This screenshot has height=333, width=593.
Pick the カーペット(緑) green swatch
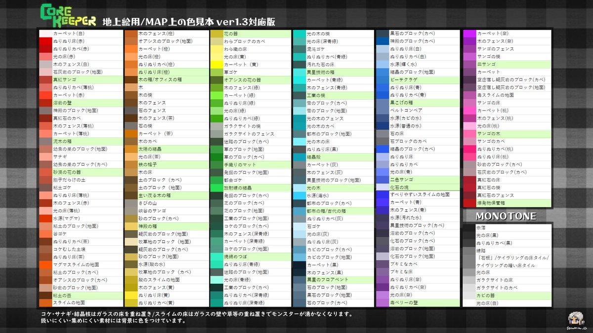tap(217, 95)
